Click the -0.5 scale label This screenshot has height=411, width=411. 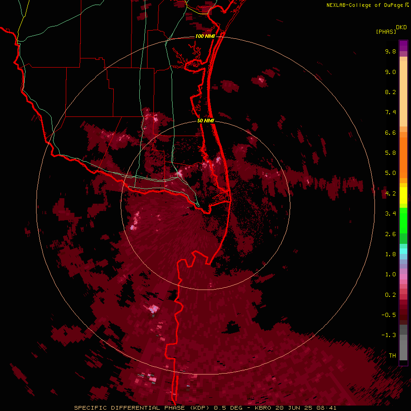[x=389, y=315]
